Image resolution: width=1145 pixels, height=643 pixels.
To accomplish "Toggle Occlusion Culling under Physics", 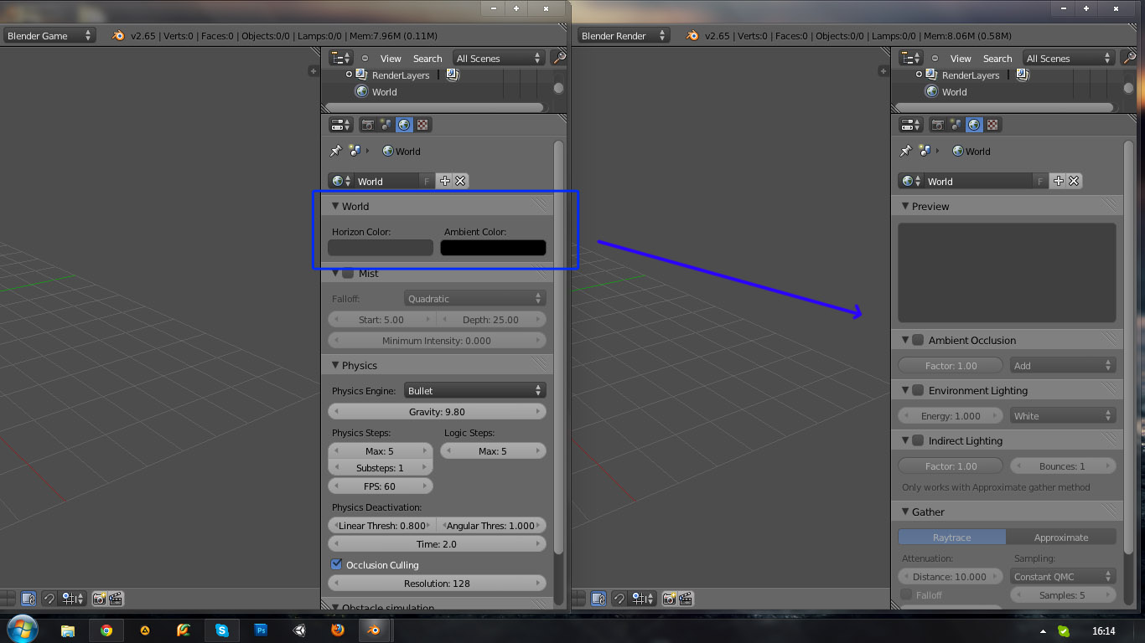I will coord(336,564).
